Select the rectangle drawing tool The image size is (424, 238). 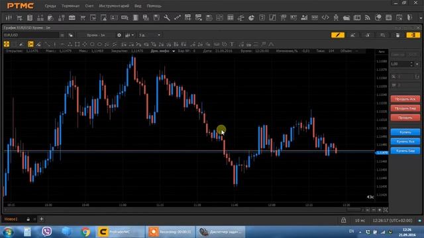pyautogui.click(x=78, y=44)
